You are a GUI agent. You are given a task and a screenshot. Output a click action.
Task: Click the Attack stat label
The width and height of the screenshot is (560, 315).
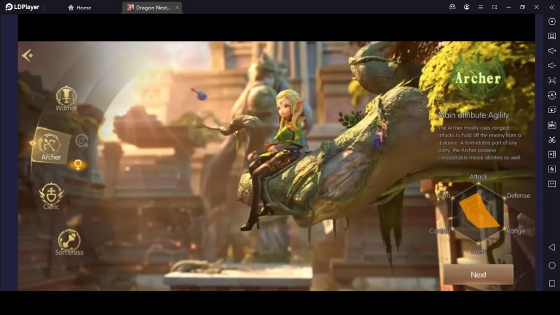(478, 177)
